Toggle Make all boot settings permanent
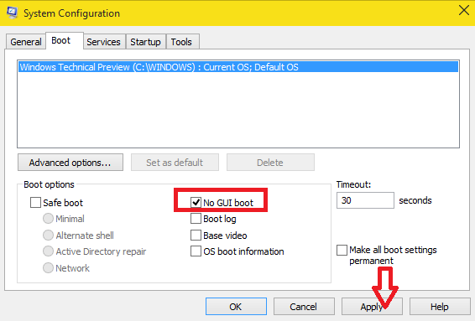 coord(342,251)
